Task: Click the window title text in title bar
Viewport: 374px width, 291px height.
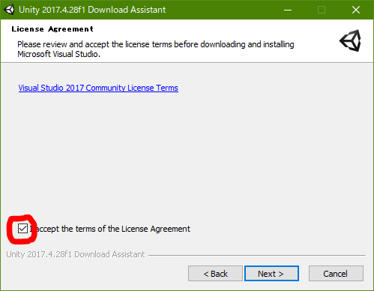Action: coord(92,10)
